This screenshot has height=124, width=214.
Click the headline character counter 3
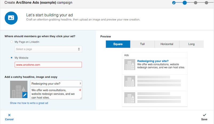[80, 83]
